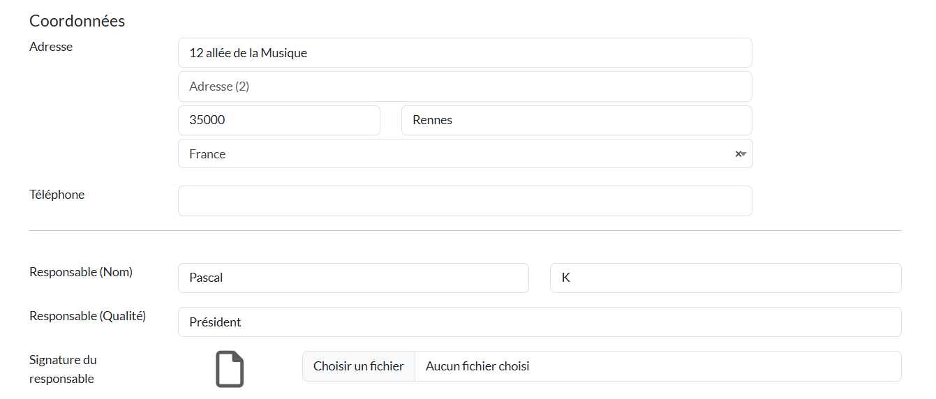This screenshot has width=936, height=399.
Task: Select the postal code field with 35000
Action: pos(278,120)
